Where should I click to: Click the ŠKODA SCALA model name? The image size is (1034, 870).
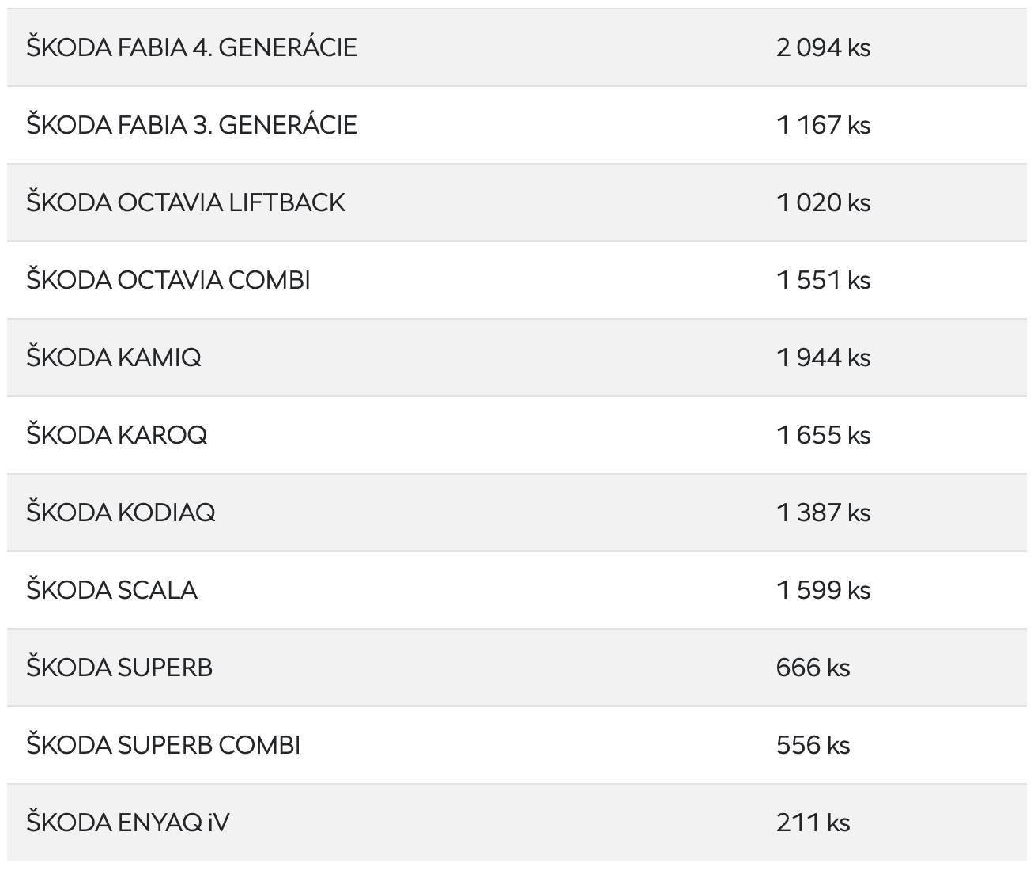pos(111,590)
